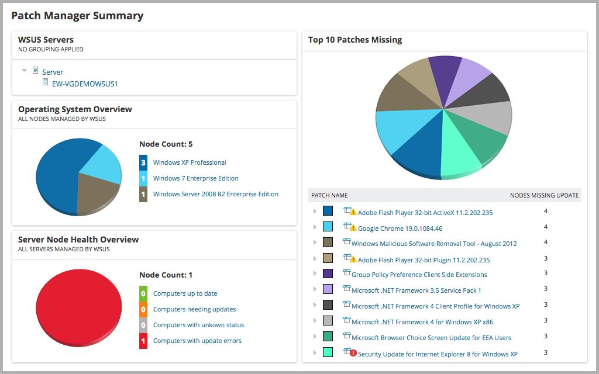Click the patch icon for Windows Malicious Software Removal Tool
The height and width of the screenshot is (374, 599).
[346, 242]
